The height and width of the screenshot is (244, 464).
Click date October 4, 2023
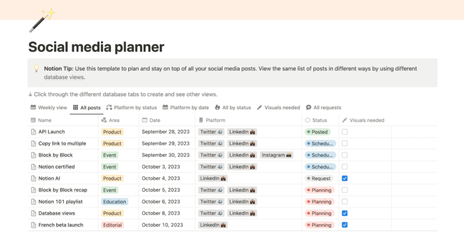click(x=161, y=178)
